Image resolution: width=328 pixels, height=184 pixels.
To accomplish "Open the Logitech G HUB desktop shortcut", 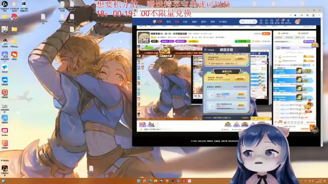I will pyautogui.click(x=5, y=6).
